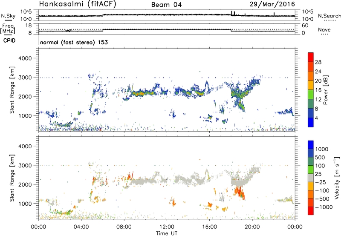This screenshot has width=341, height=236.
Task: Click the dotted line sample under Nave
Action: pyautogui.click(x=324, y=35)
